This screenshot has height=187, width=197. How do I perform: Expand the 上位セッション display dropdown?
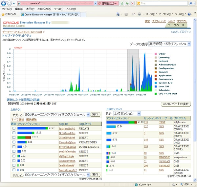127,114
